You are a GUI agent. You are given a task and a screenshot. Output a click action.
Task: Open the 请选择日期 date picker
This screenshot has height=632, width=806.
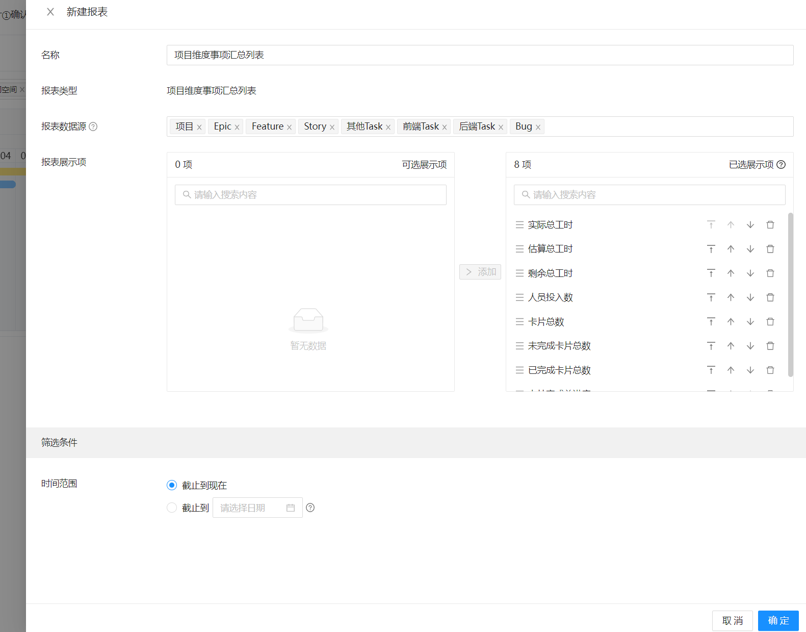257,508
